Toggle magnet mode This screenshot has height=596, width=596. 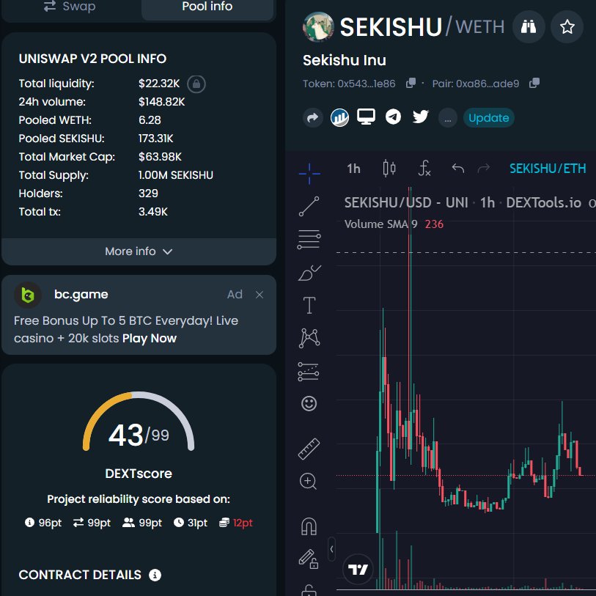point(309,526)
